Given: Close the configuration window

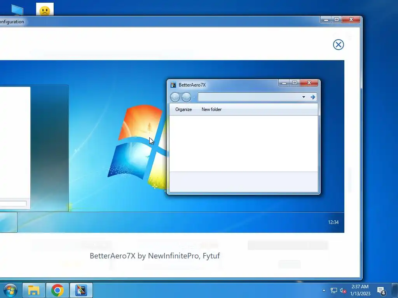Looking at the screenshot, I should pos(351,19).
